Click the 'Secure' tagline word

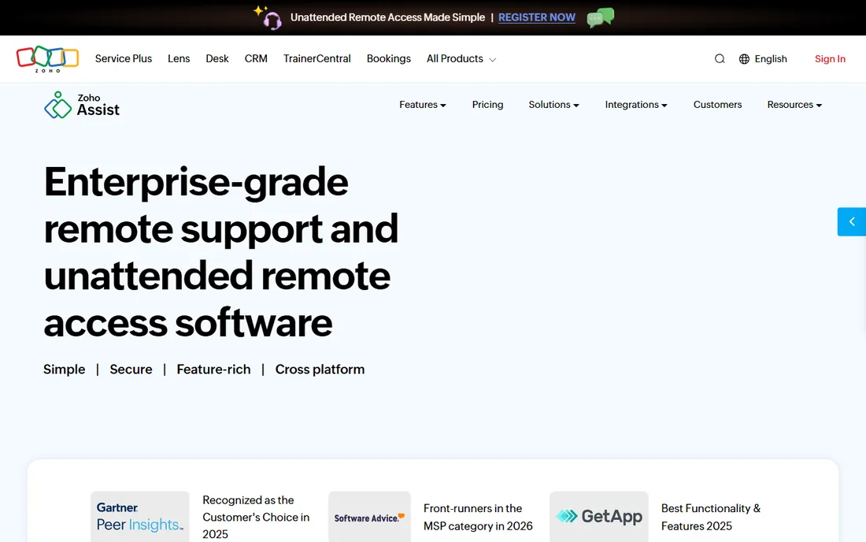131,369
